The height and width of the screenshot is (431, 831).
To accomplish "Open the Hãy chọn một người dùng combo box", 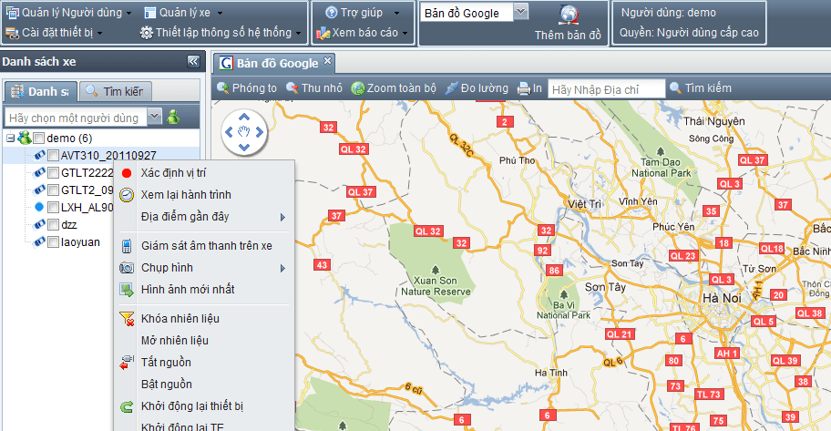I will coord(83,118).
